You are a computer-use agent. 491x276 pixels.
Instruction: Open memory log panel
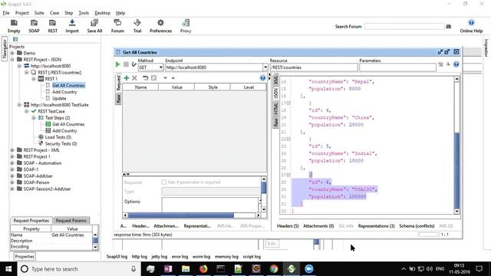coord(226,256)
